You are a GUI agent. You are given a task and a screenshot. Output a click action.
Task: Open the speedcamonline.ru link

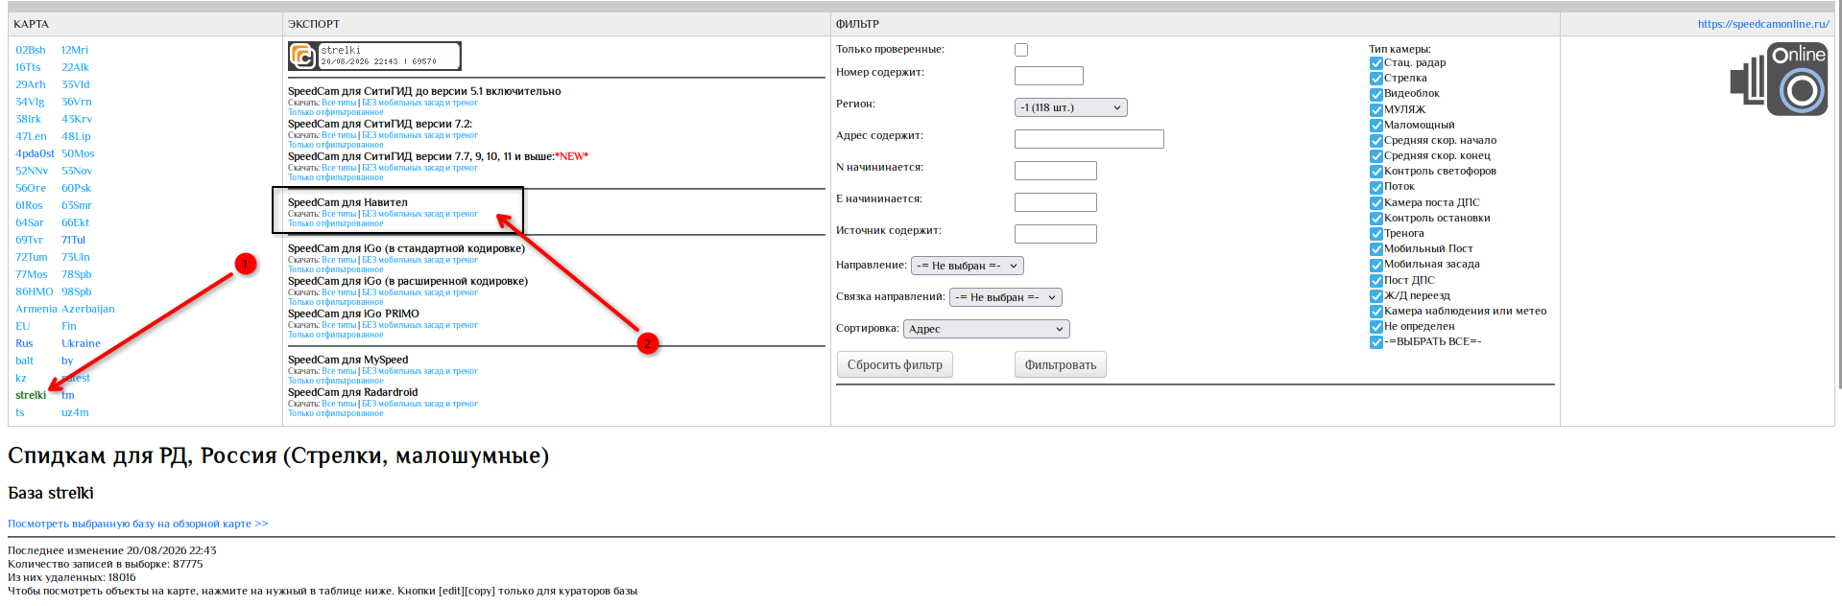pos(1762,24)
